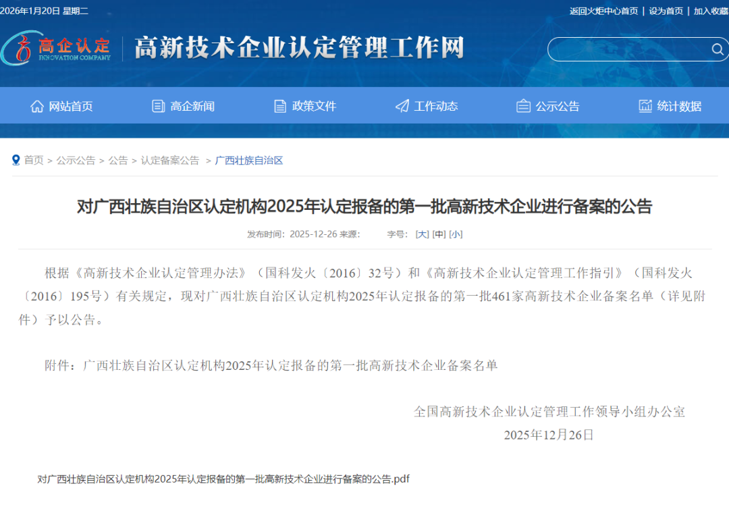Viewport: 729px width, 511px height.
Task: Set font size to medium [中]
Action: [439, 234]
